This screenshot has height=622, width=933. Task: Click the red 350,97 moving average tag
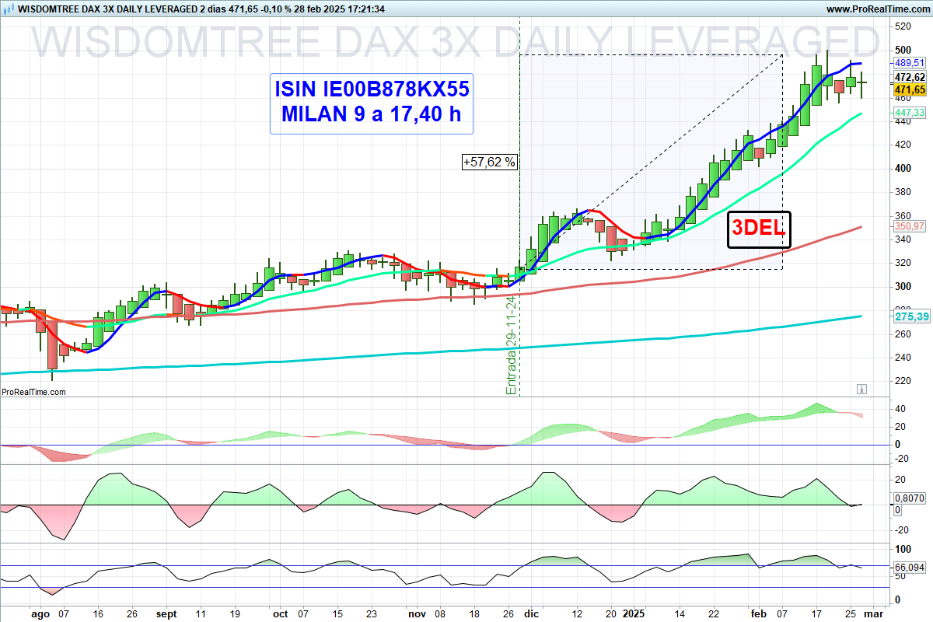[x=909, y=225]
